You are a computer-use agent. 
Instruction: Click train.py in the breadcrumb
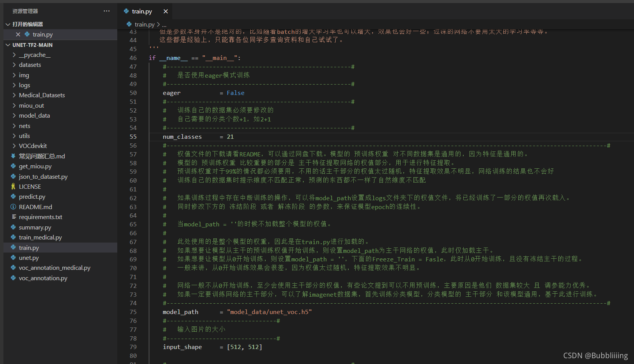(x=145, y=24)
